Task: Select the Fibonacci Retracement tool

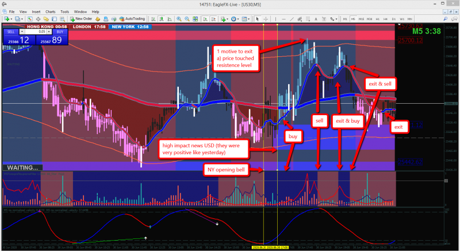Action: [308, 19]
